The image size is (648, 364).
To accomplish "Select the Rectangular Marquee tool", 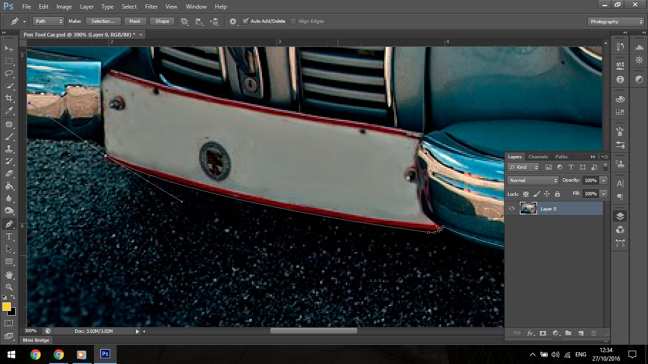I will 9,61.
